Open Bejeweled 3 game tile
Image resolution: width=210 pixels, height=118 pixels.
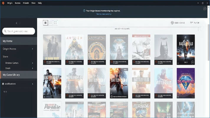pyautogui.click(x=186, y=83)
